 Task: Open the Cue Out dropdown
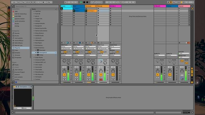[x=184, y=53]
